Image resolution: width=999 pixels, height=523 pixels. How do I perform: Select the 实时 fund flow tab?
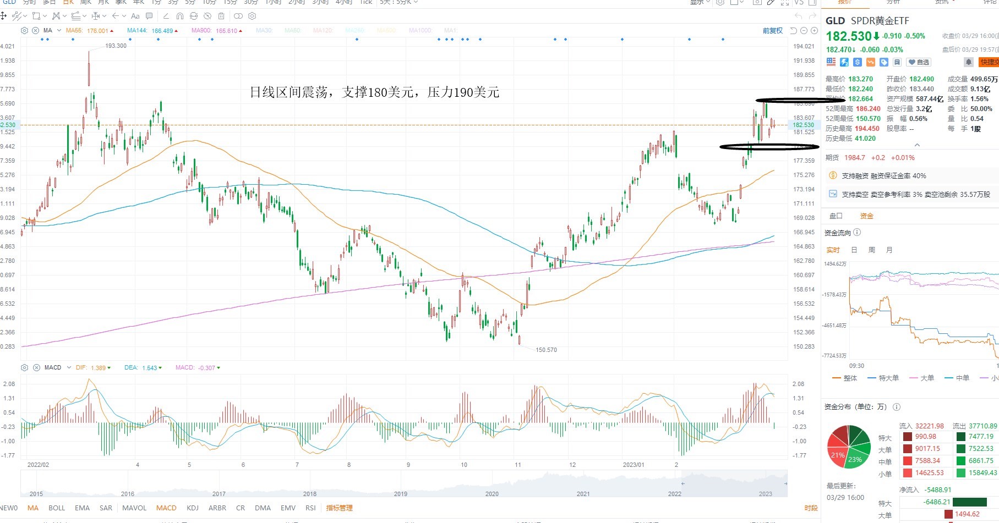(833, 250)
